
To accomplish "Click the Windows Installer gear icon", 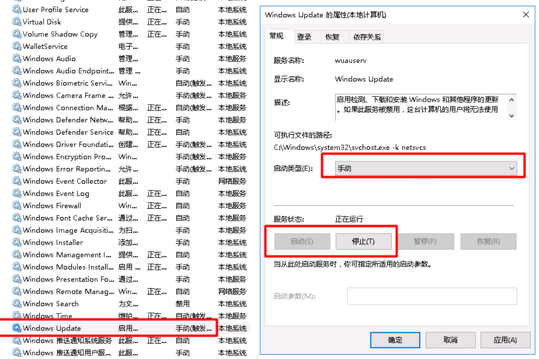I will [x=16, y=242].
